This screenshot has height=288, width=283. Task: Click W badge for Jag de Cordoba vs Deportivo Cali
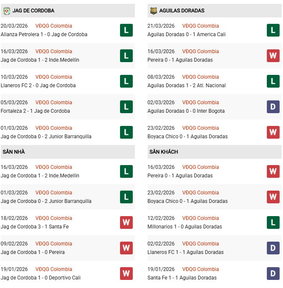coord(126,274)
